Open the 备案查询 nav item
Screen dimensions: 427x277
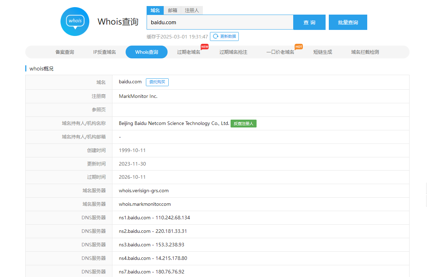[65, 52]
